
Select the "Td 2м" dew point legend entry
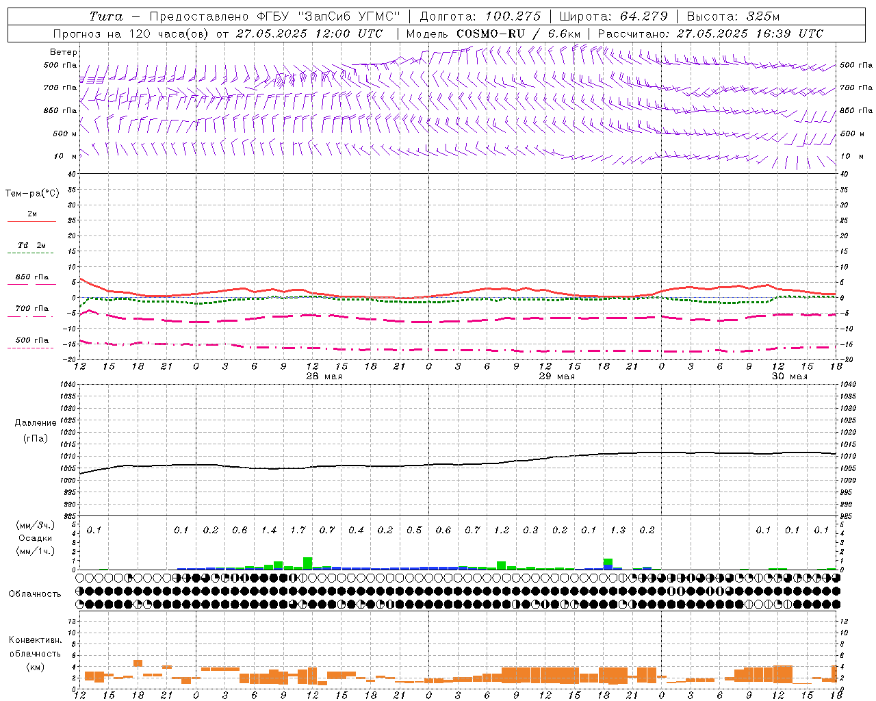coord(31,245)
